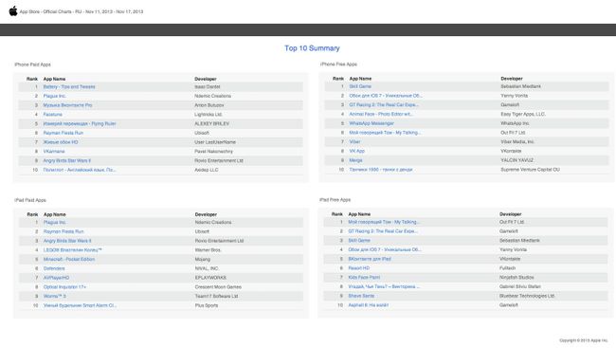
Task: Open the Flying Ruler app link
Action: (80, 124)
